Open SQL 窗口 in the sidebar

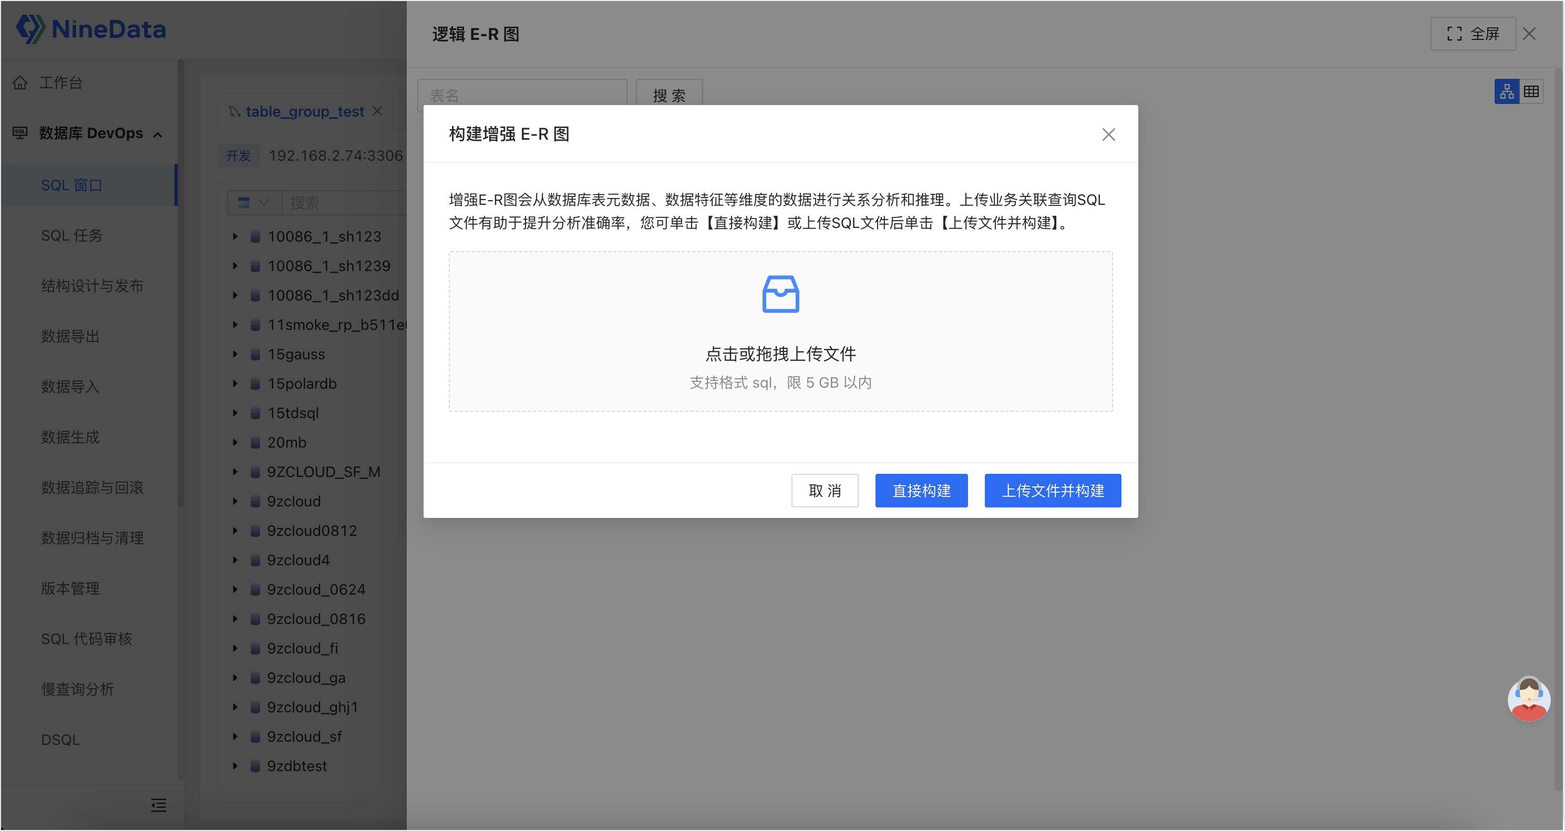click(89, 185)
